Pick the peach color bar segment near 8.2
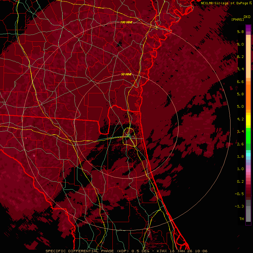Screen dimensions: 253x253 pos(248,58)
